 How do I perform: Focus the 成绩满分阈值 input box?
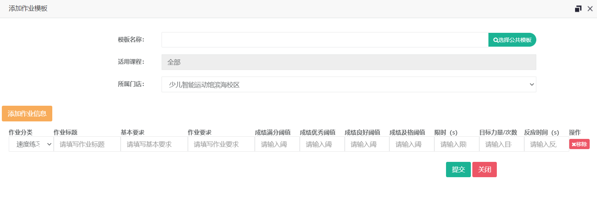pyautogui.click(x=277, y=144)
